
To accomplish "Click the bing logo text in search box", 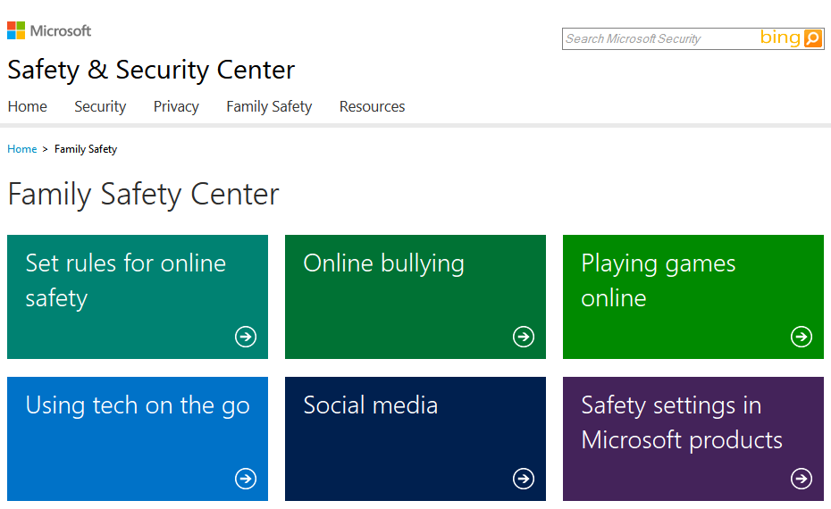I will tap(780, 38).
